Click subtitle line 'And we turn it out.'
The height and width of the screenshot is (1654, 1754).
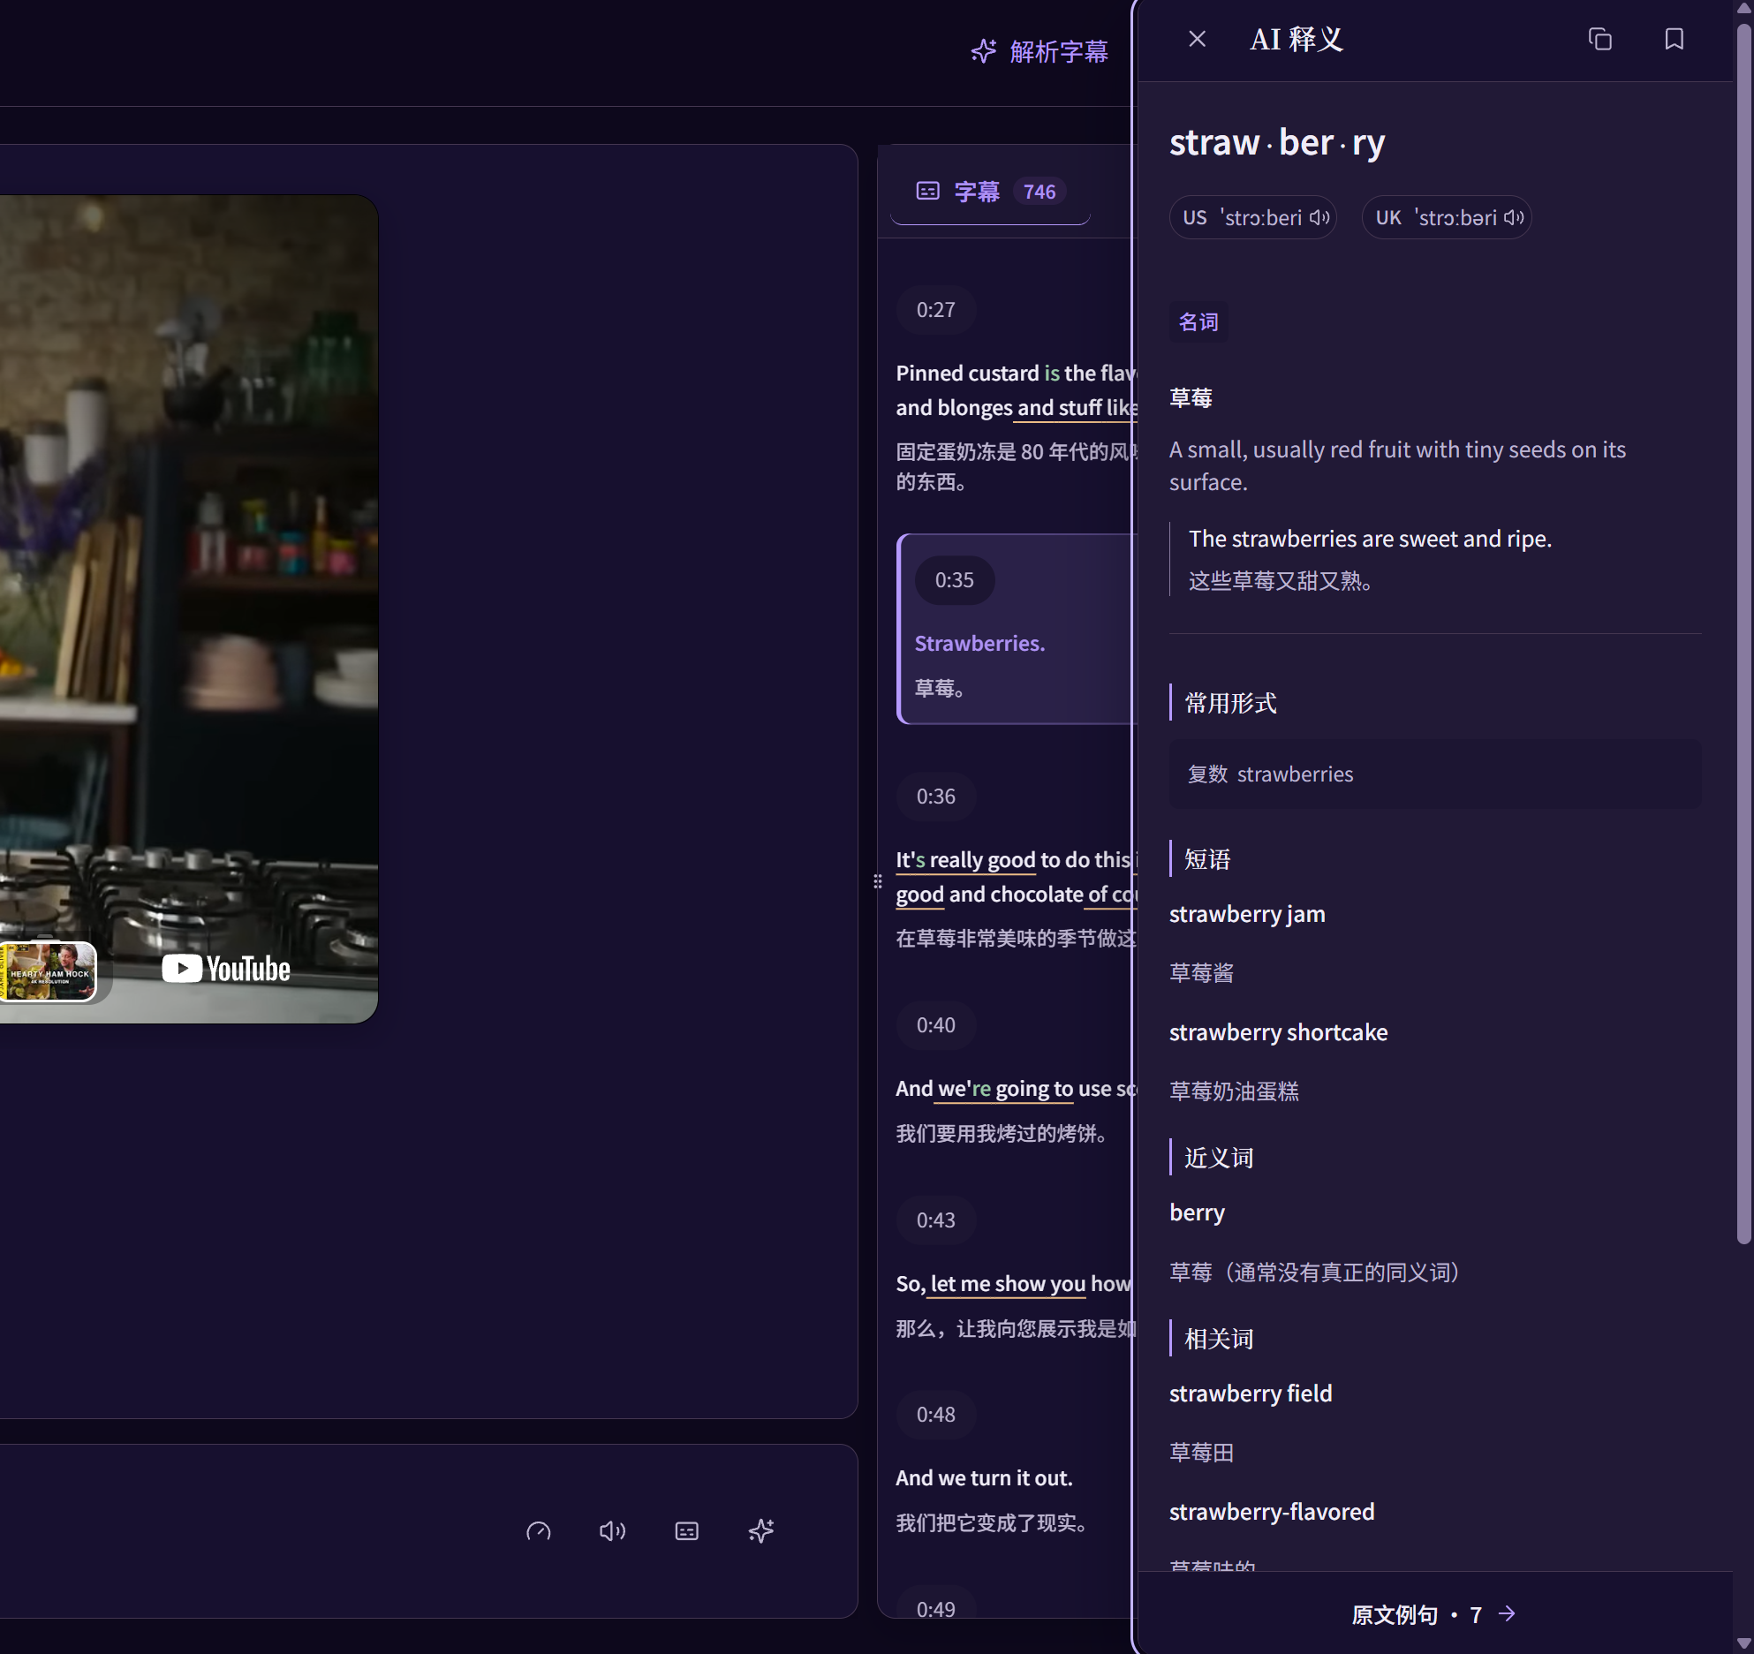[x=984, y=1478]
